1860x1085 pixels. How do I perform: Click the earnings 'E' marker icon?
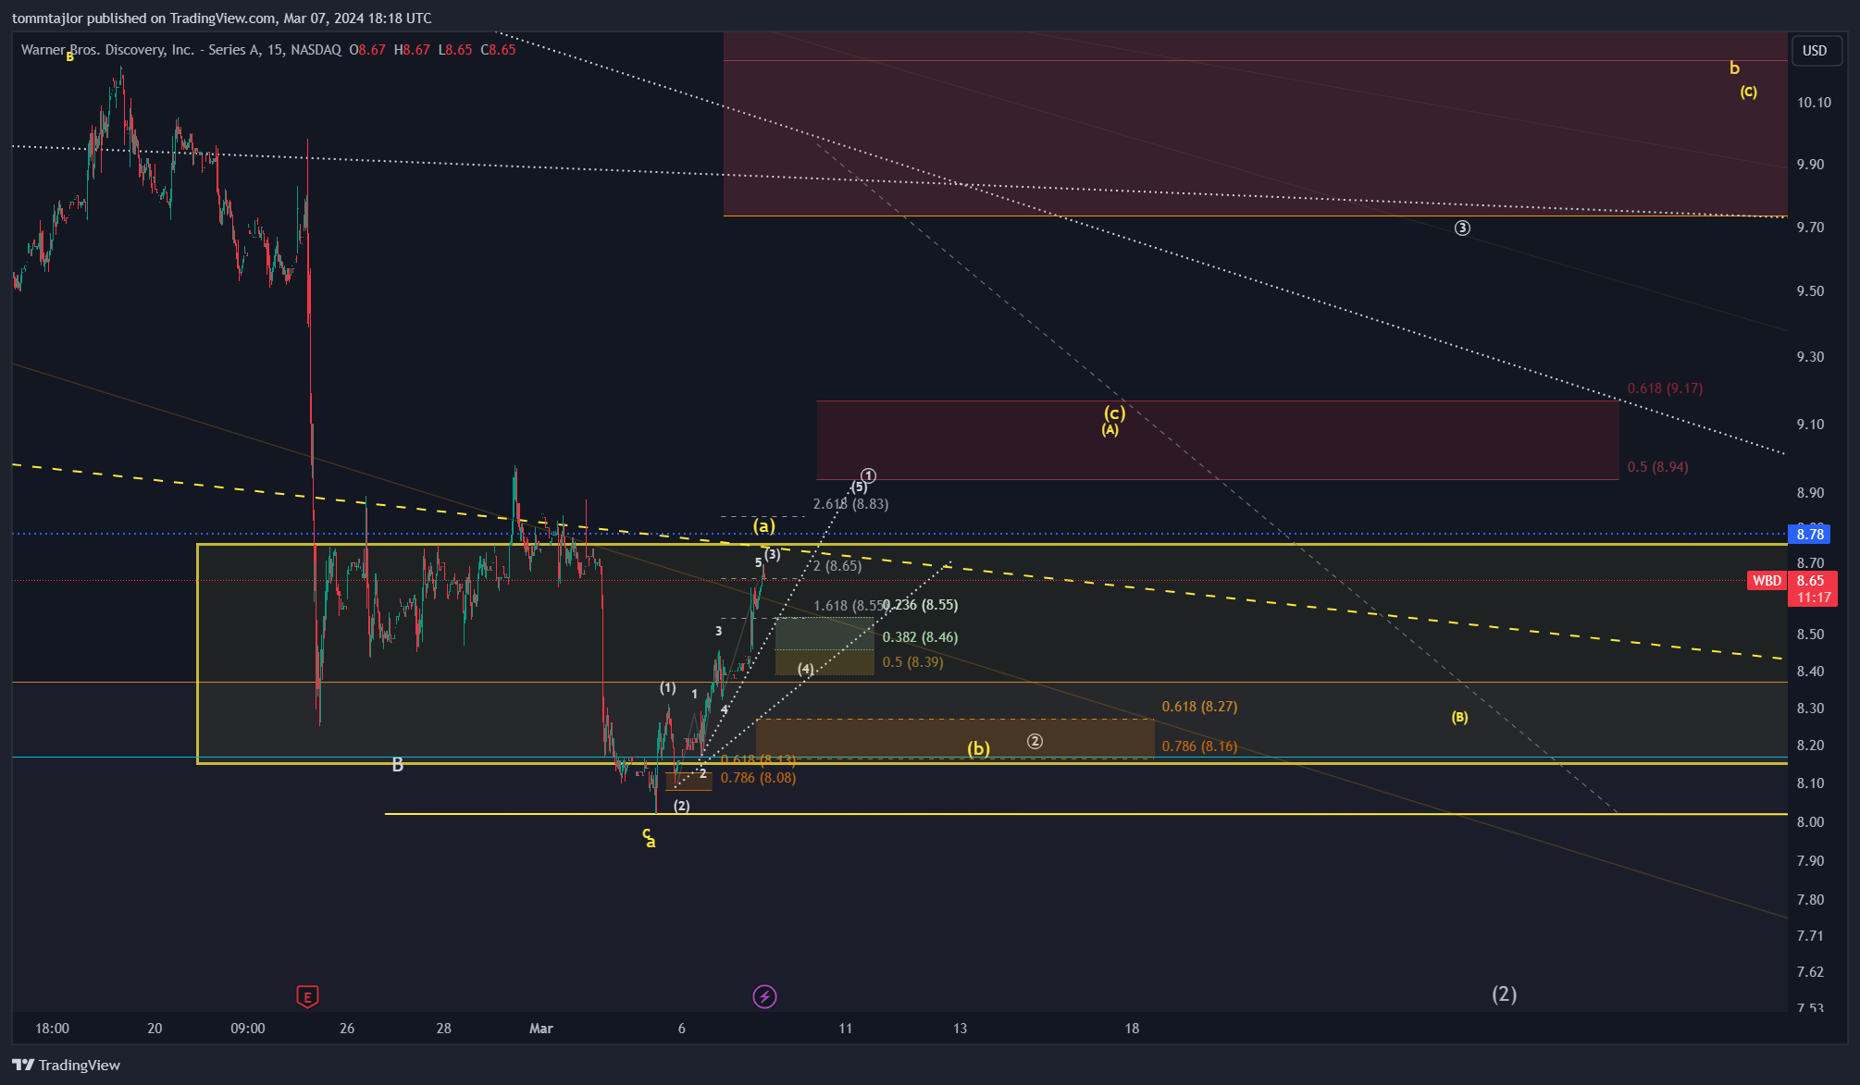[x=307, y=996]
